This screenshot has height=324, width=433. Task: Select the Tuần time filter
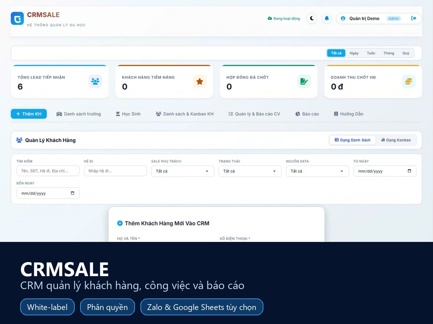tap(371, 53)
